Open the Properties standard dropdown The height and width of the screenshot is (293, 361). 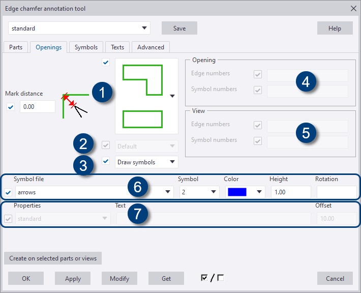pos(63,218)
